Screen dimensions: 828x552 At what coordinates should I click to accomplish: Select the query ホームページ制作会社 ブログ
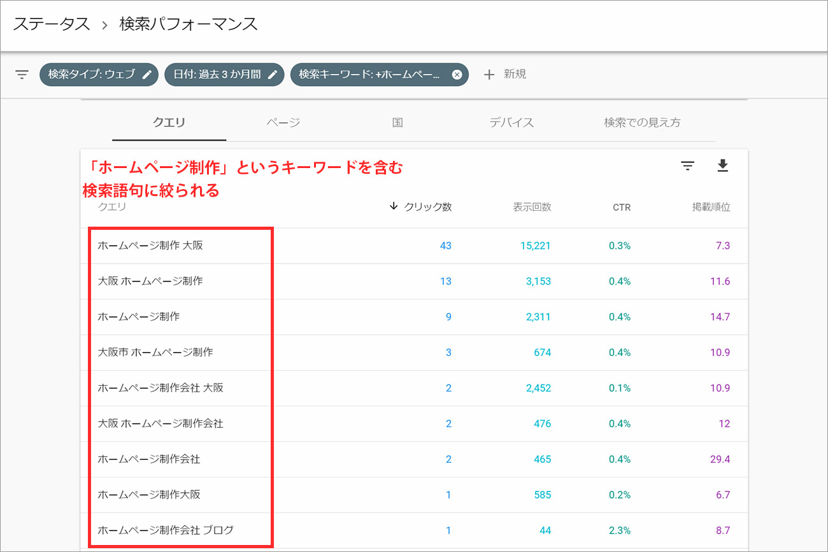(166, 530)
